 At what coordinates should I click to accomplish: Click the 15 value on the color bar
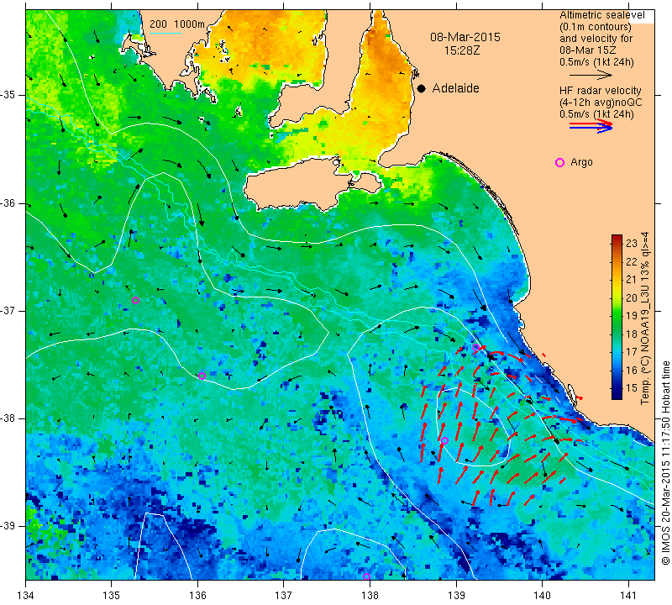632,387
